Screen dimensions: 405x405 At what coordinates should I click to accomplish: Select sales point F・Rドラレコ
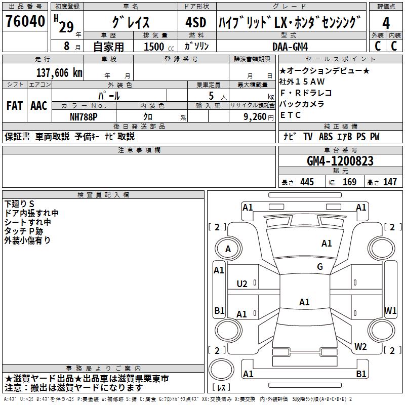[x=306, y=93]
